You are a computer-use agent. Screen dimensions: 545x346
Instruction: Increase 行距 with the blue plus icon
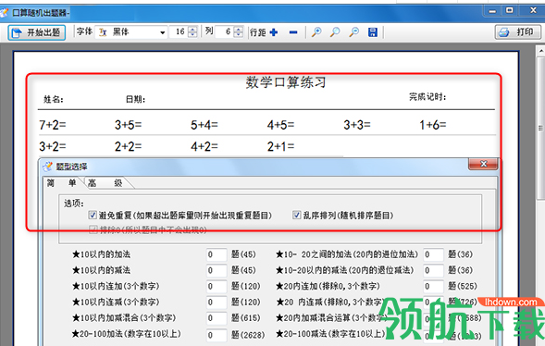274,32
